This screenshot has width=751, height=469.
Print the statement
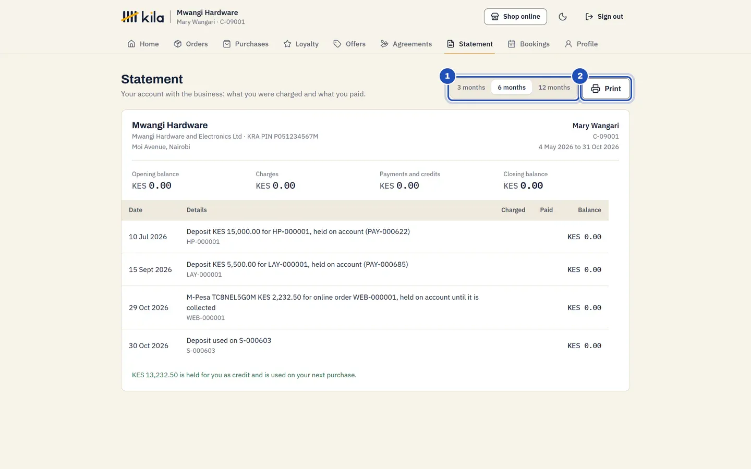pyautogui.click(x=606, y=89)
